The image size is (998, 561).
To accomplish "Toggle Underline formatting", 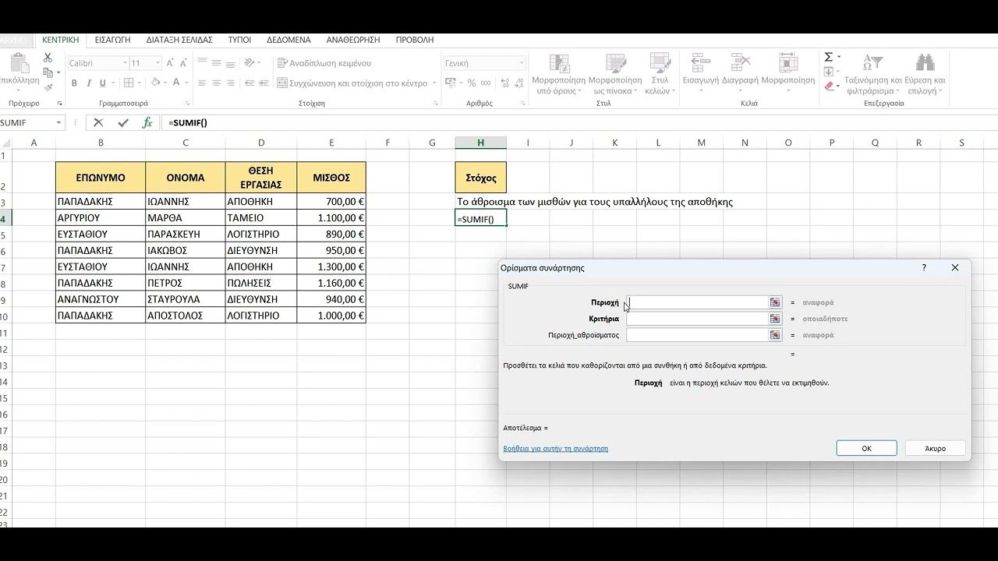I will [101, 83].
